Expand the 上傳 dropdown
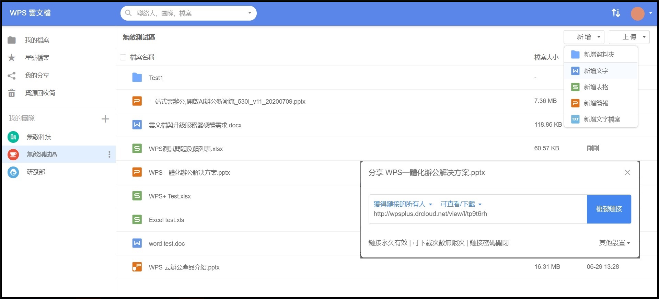The width and height of the screenshot is (659, 299). [629, 37]
